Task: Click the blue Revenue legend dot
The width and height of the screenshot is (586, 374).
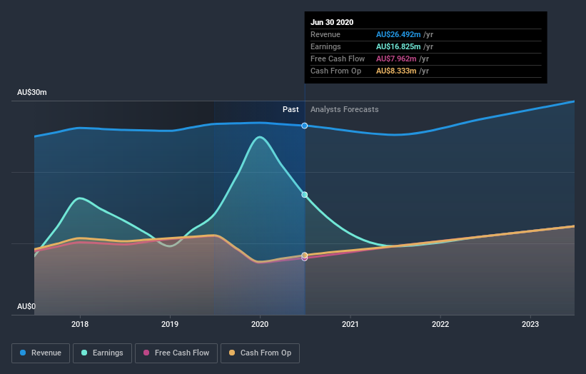Action: (x=23, y=353)
